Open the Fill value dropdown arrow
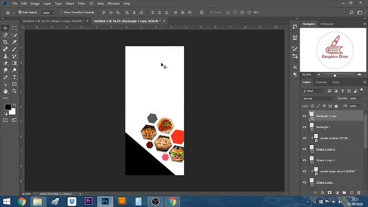Image resolution: width=368 pixels, height=207 pixels. click(361, 106)
